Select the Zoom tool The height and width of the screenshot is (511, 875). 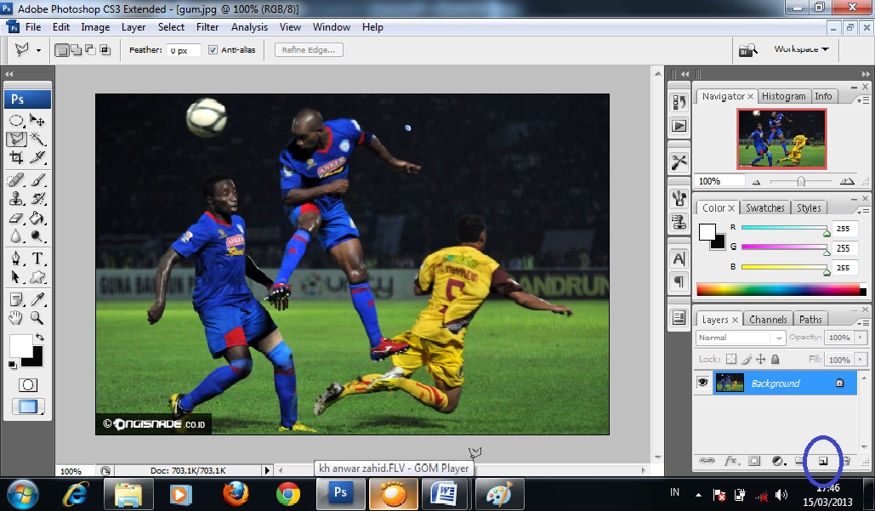coord(37,318)
